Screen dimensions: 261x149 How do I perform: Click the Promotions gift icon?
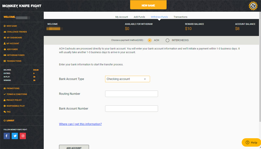pos(5,88)
